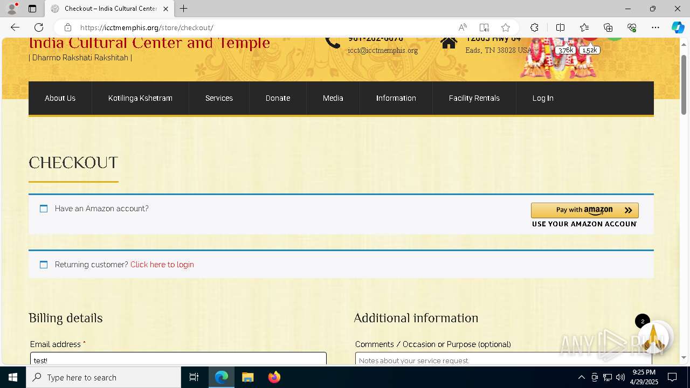The height and width of the screenshot is (388, 690).
Task: Open the About Us menu
Action: point(60,98)
